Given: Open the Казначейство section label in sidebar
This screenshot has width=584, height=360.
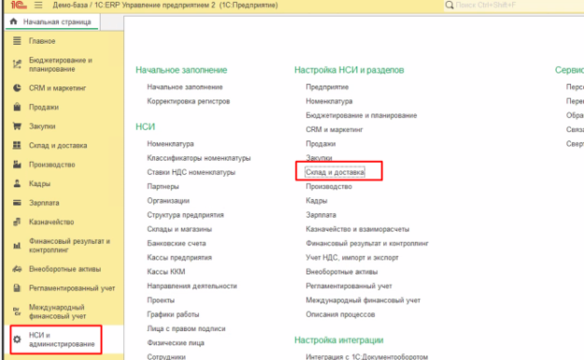Looking at the screenshot, I should (x=51, y=222).
